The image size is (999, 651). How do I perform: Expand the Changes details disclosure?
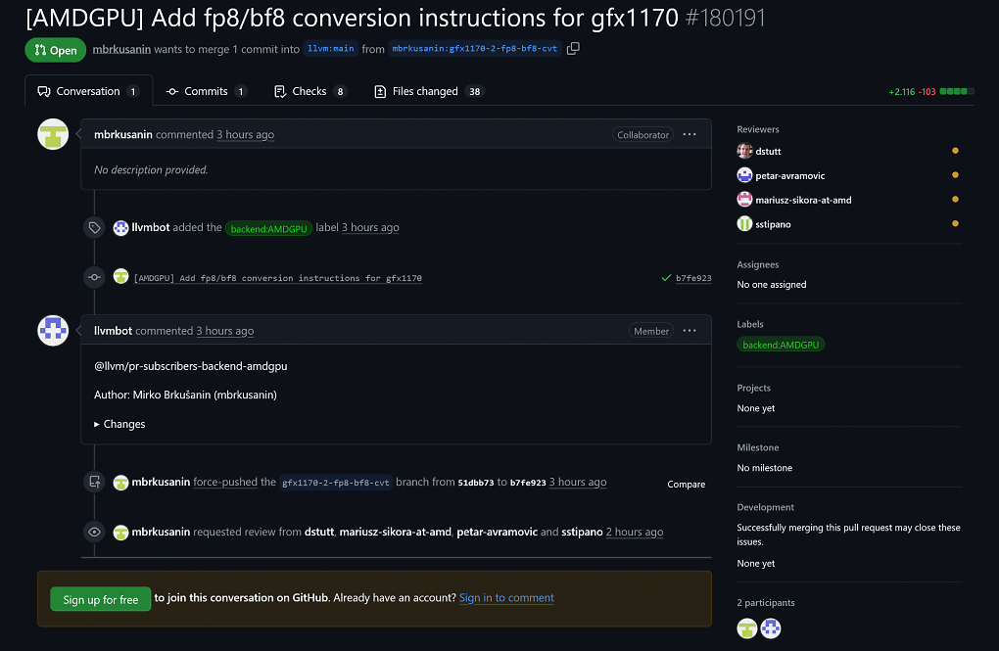pos(119,424)
